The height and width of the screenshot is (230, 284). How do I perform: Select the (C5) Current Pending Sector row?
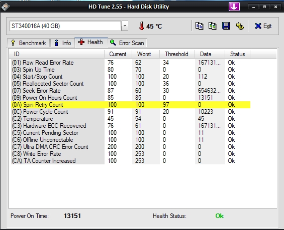pos(131,133)
